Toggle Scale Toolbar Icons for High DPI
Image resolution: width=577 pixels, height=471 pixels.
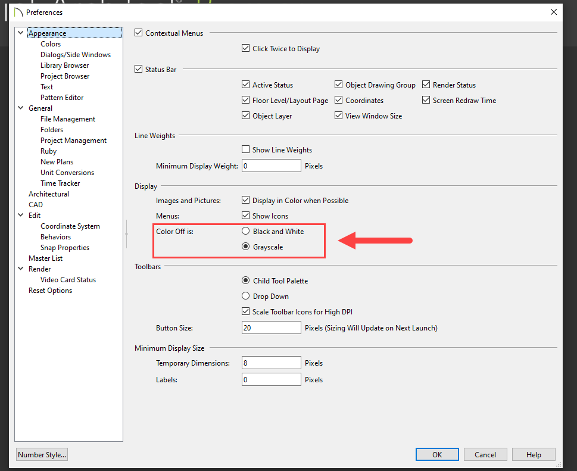point(246,311)
